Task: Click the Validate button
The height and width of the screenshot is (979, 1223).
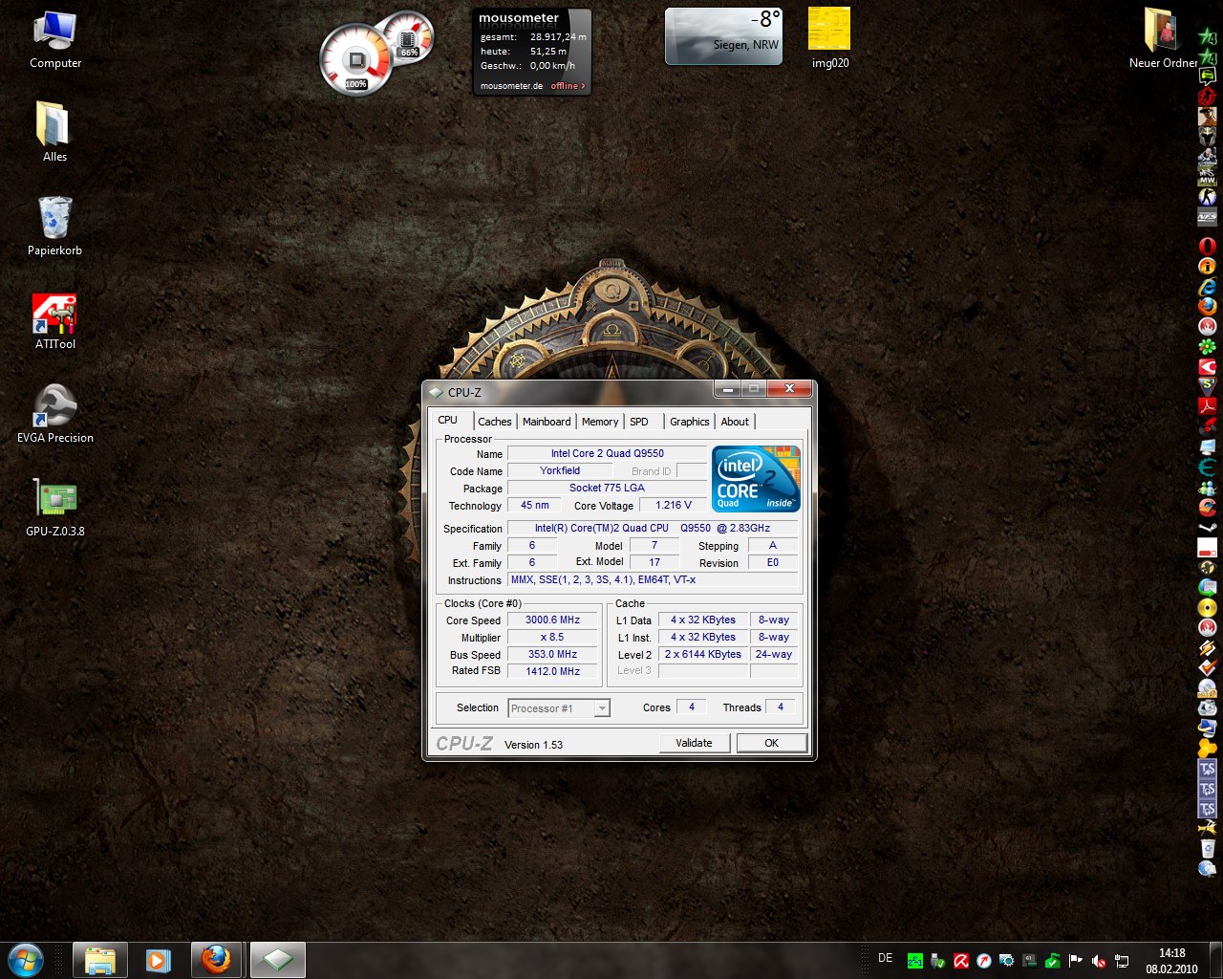Action: (x=695, y=743)
